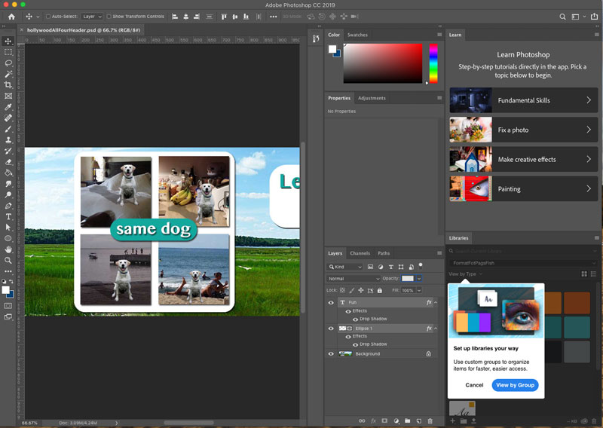
Task: Open Fix a photo tutorials
Action: [523, 130]
